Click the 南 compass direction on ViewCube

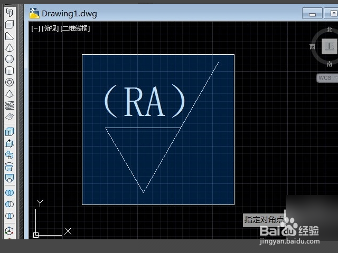329,64
